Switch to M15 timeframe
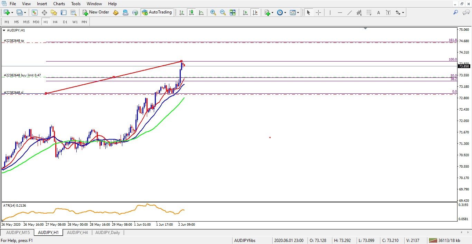This screenshot has height=244, width=472. click(x=26, y=22)
